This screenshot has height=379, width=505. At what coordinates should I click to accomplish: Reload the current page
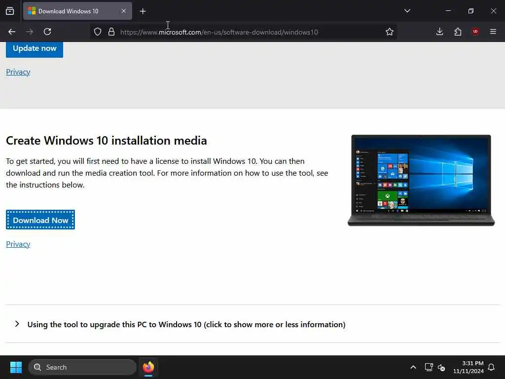[47, 32]
